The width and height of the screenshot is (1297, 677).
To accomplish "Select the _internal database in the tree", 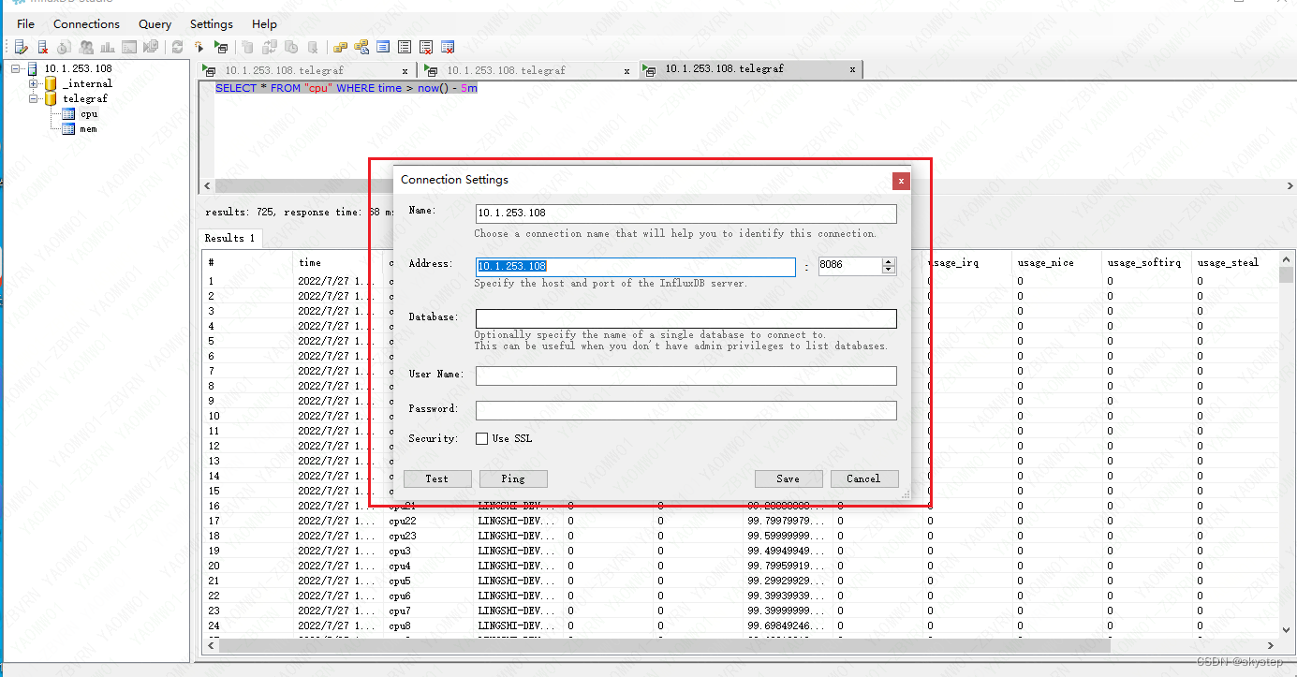I will [x=87, y=84].
